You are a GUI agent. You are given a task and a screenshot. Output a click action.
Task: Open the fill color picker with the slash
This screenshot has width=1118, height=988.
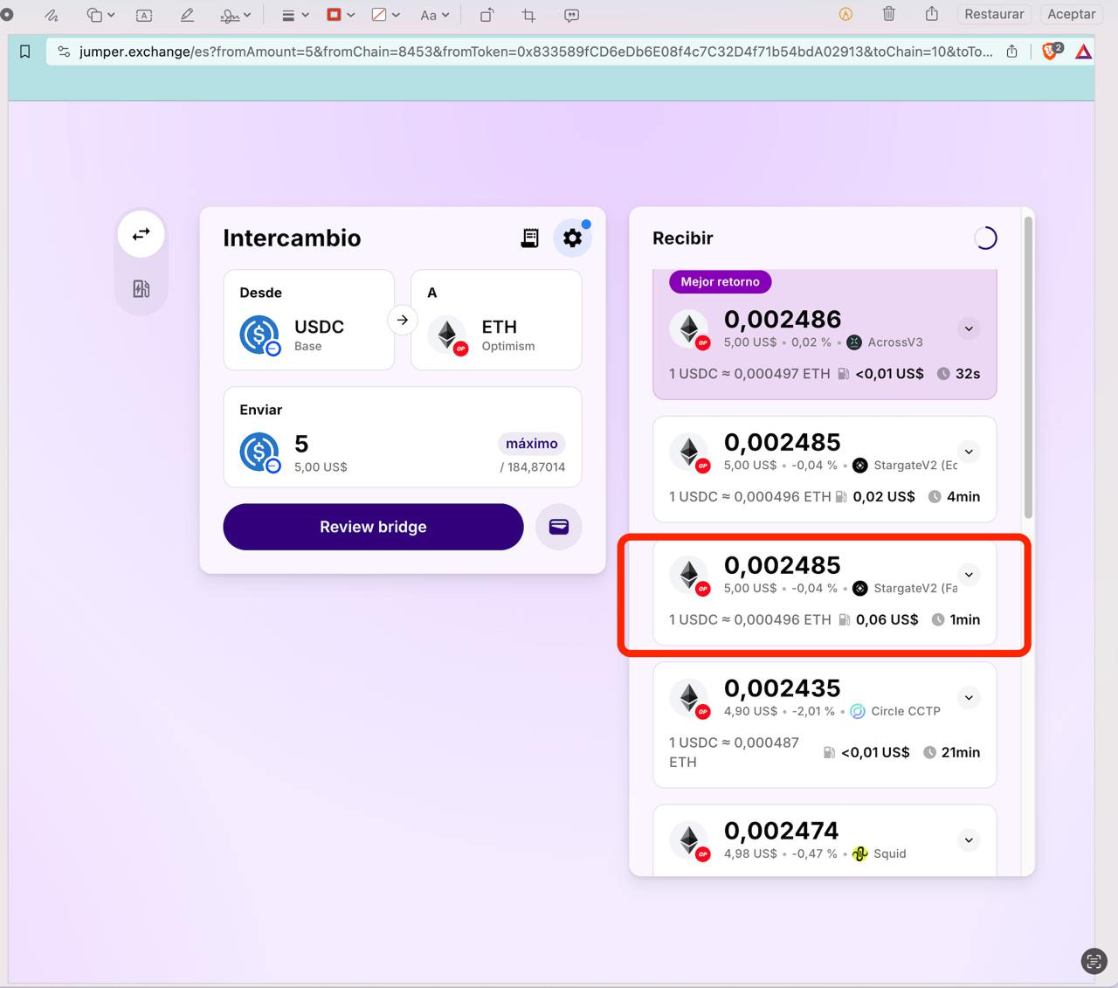click(x=385, y=15)
